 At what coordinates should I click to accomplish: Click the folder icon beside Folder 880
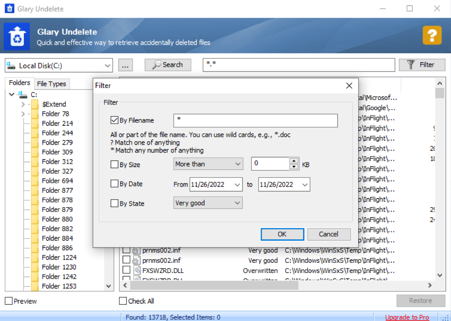pyautogui.click(x=35, y=219)
